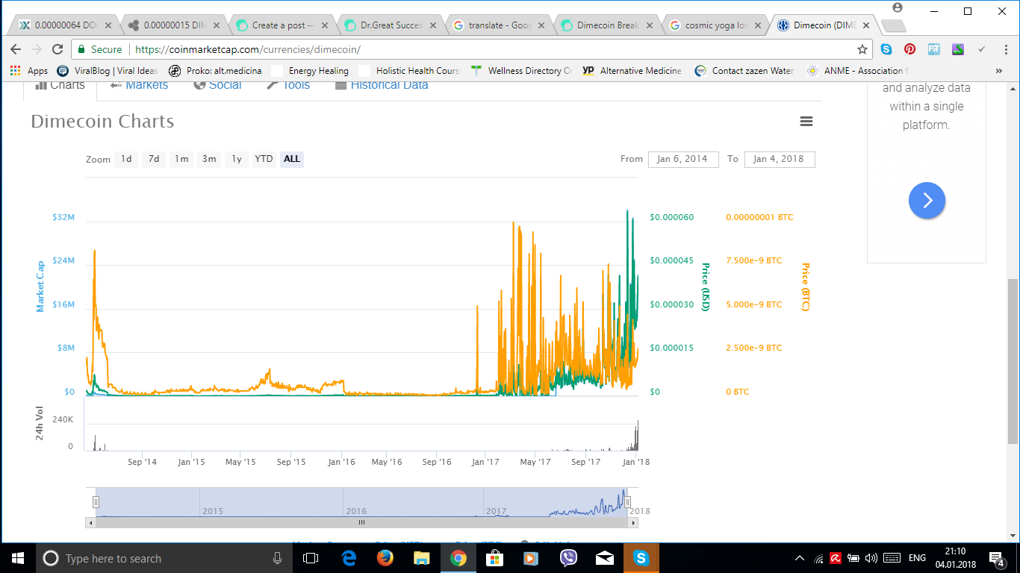Click navigator scrollbar right arrow
1020x573 pixels.
(x=633, y=523)
